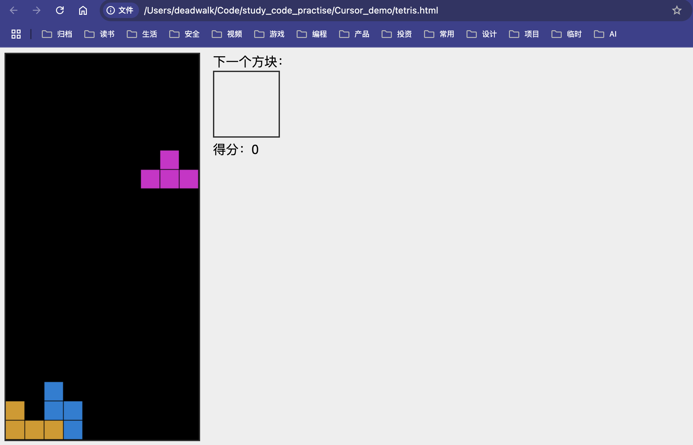
Task: Open the 临时 bookmark folder
Action: tap(567, 34)
